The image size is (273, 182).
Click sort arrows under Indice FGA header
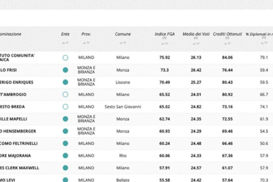click(164, 43)
